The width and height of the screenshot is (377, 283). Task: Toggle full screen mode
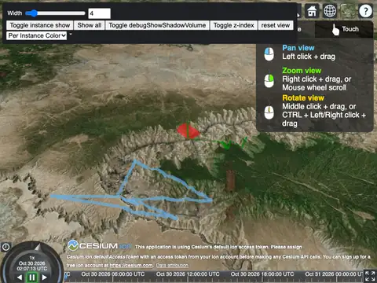[370, 276]
